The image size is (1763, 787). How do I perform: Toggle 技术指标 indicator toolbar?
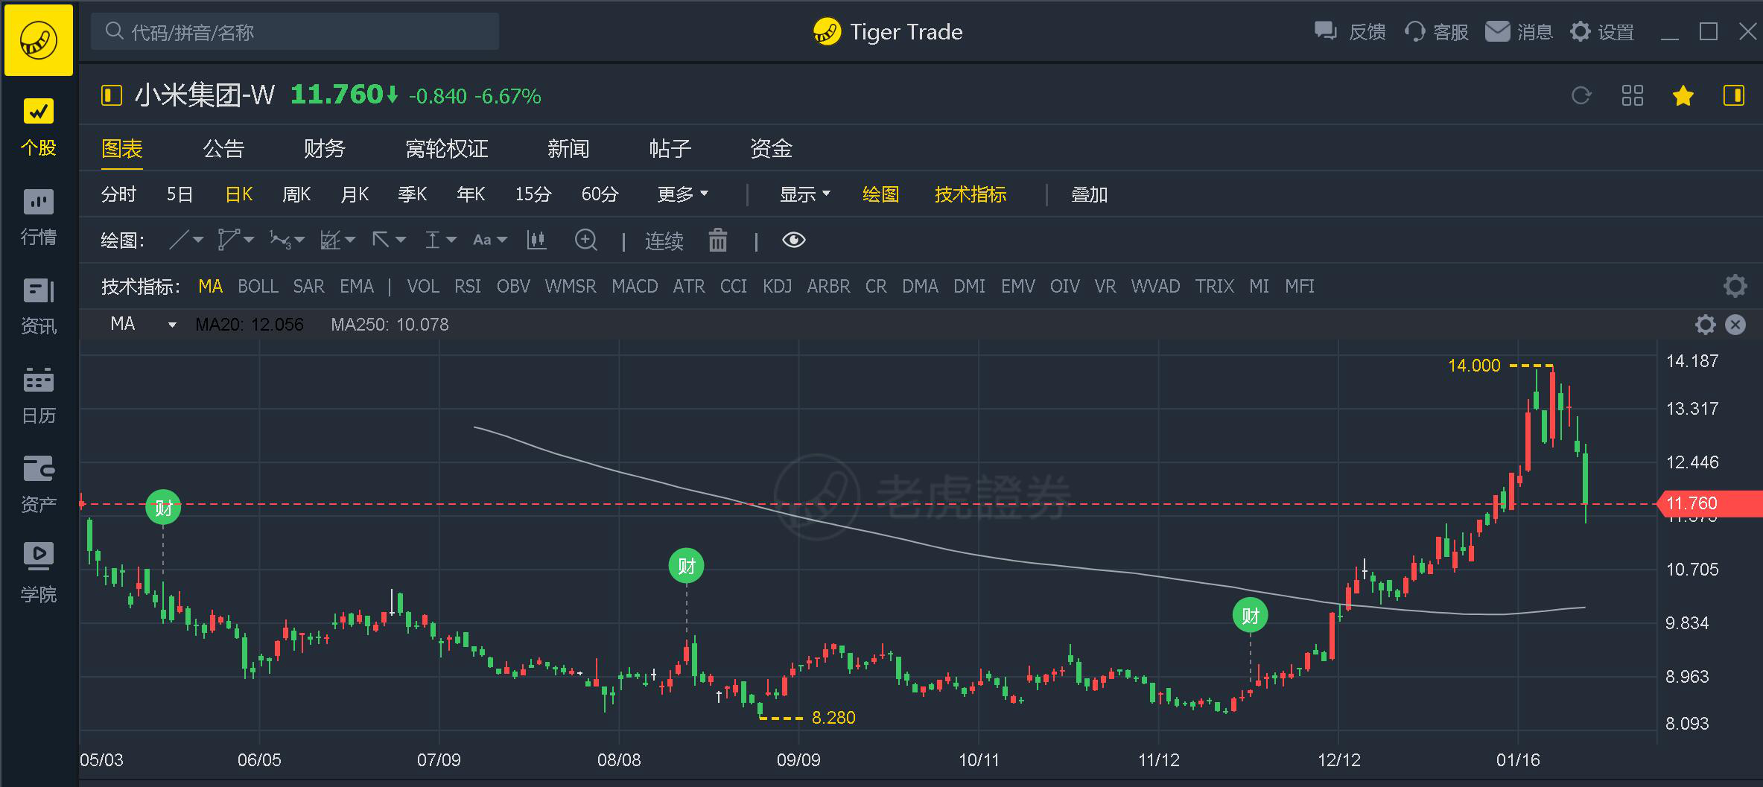coord(971,194)
